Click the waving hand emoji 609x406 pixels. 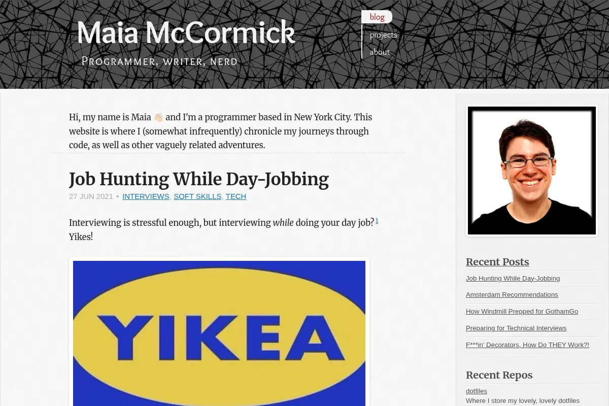click(x=158, y=117)
